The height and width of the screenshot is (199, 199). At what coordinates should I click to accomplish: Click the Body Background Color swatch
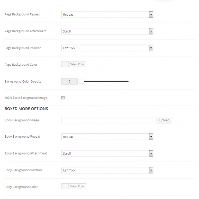(65, 186)
